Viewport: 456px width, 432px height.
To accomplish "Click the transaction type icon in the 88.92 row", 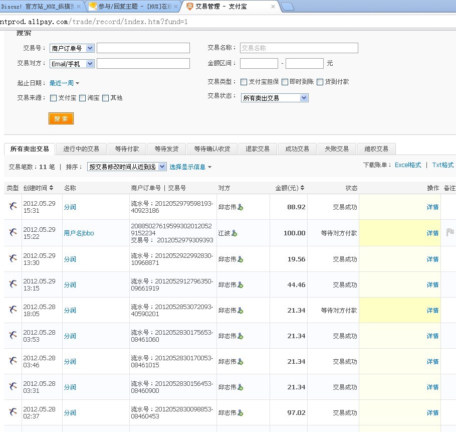I will (13, 206).
